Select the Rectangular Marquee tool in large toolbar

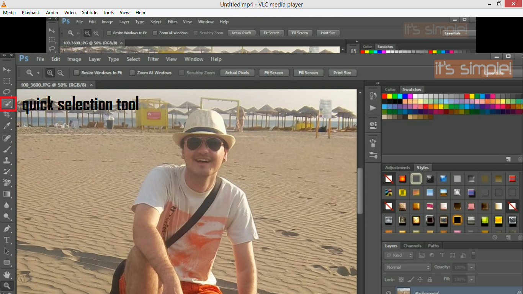[7, 81]
